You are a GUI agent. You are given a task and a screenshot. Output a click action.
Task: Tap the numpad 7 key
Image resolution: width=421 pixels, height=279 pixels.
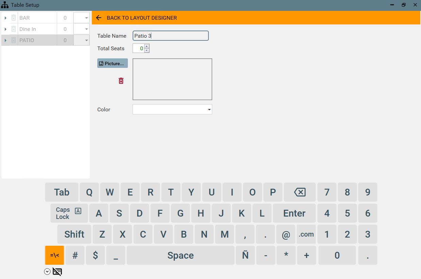click(327, 192)
